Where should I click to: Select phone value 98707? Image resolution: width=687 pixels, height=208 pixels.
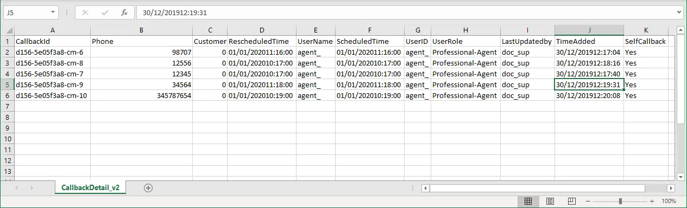tap(141, 52)
